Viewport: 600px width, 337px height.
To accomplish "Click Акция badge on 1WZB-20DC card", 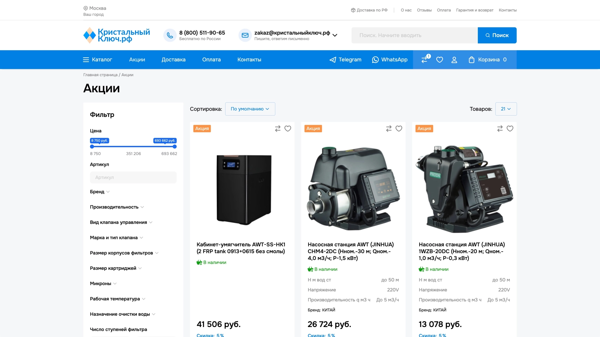I will (x=424, y=128).
